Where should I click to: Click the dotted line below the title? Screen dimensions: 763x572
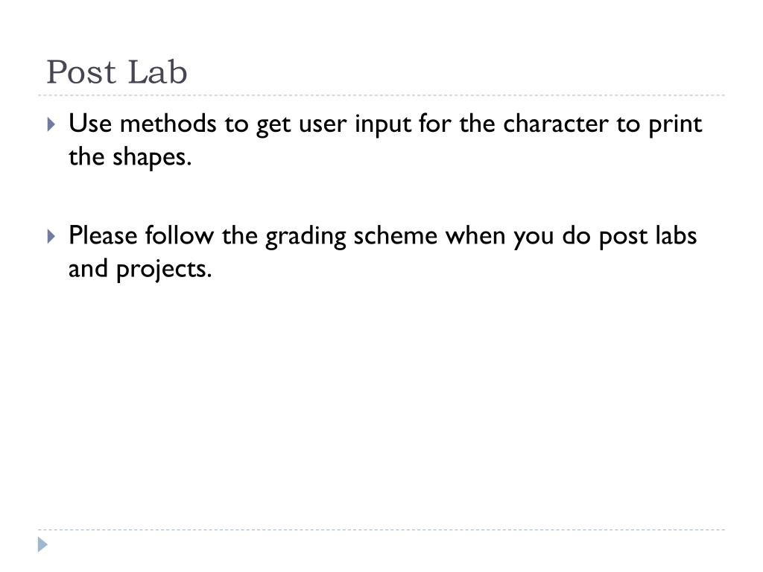(381, 95)
